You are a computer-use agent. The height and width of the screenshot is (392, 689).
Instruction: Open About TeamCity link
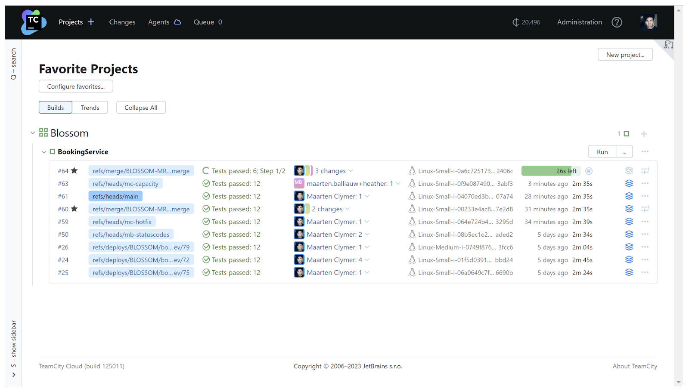[x=635, y=366]
